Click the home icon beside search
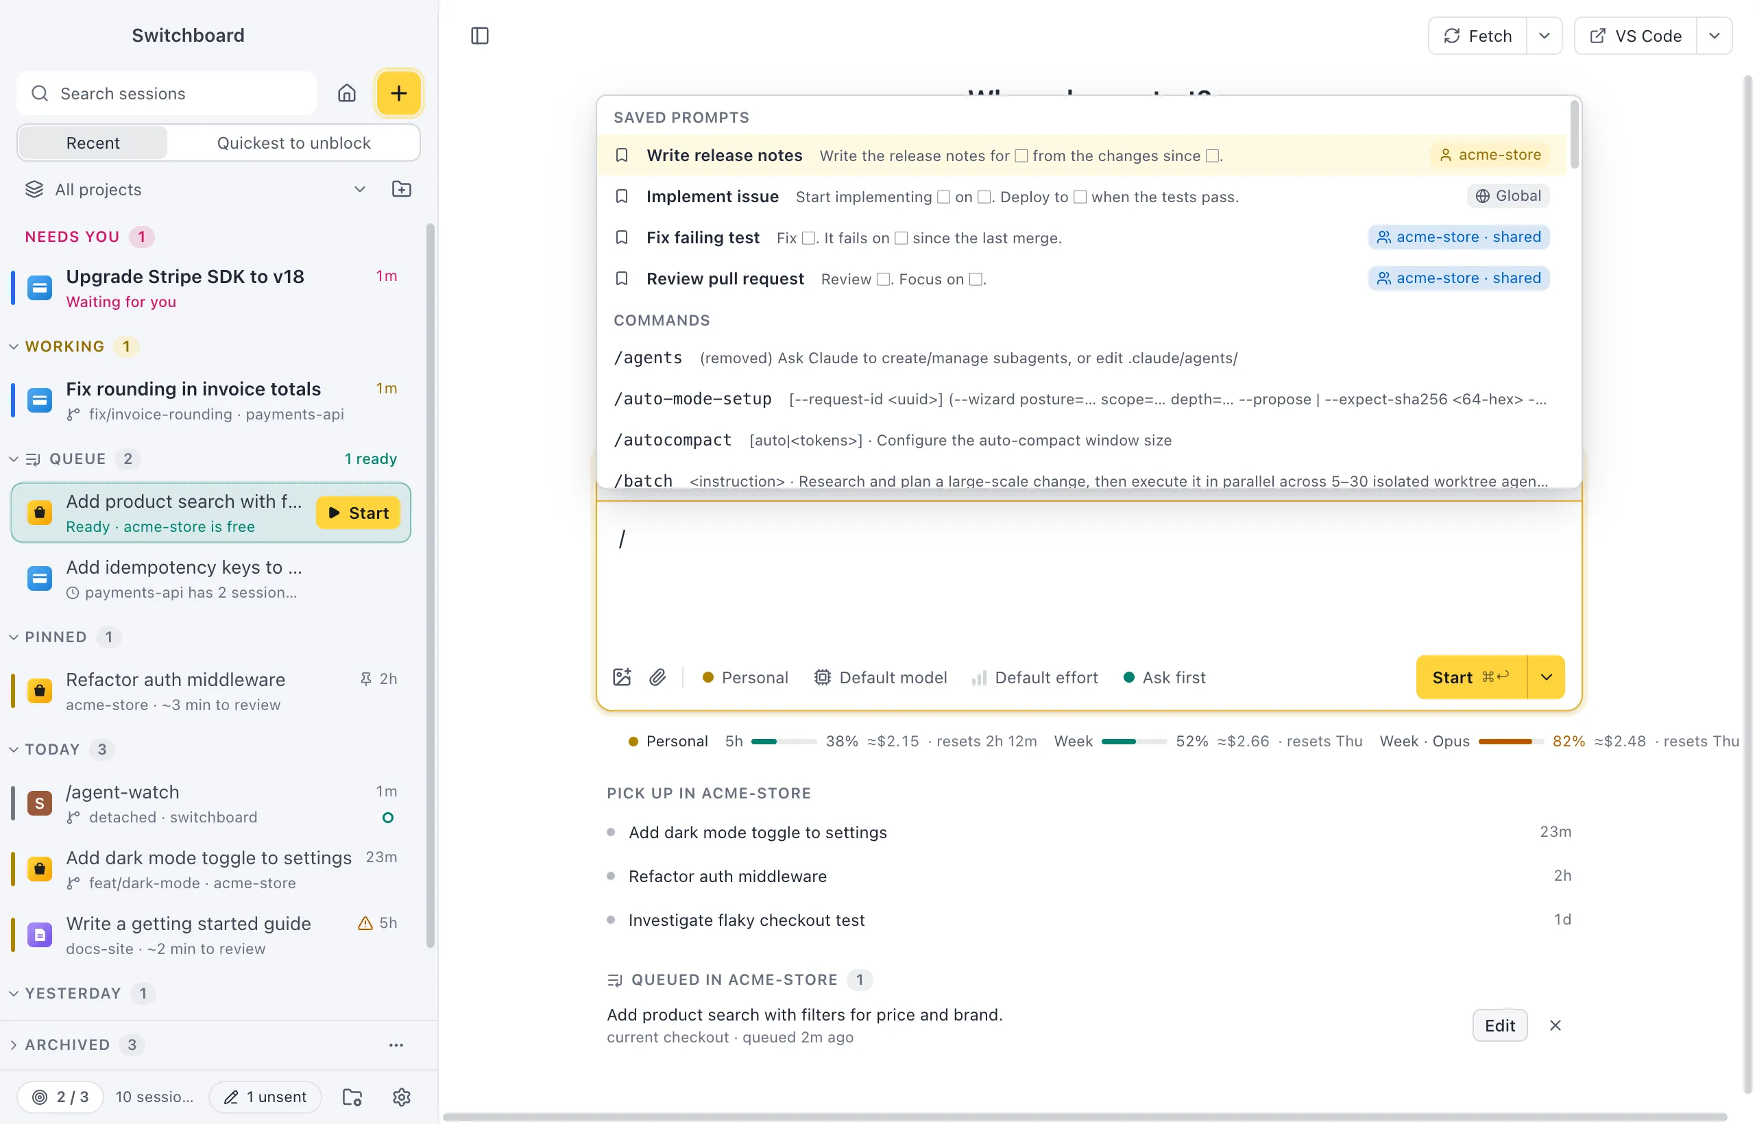 347,93
